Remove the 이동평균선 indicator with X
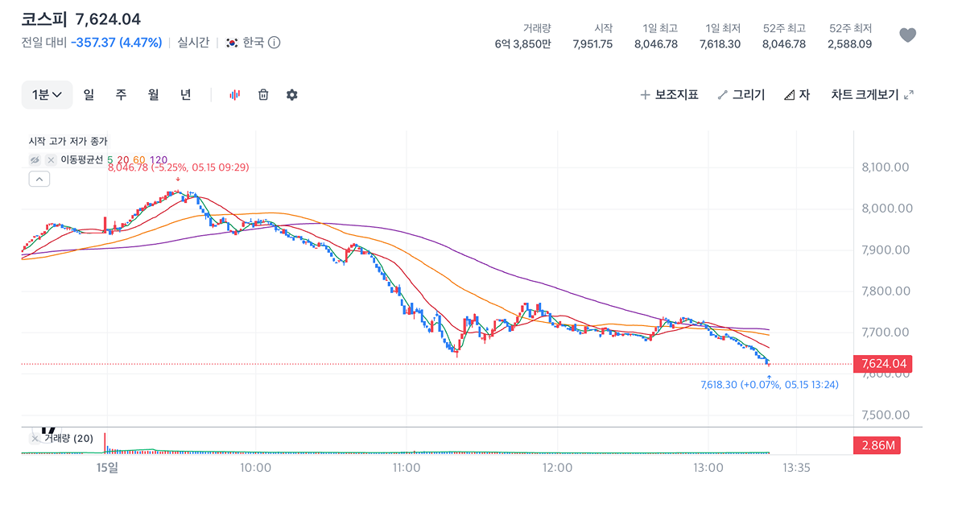This screenshot has height=508, width=966. 51,159
